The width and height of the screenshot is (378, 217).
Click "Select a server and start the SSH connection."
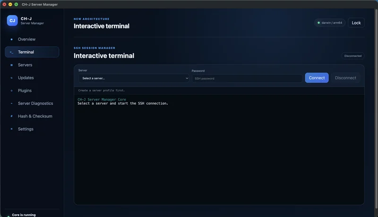[123, 103]
